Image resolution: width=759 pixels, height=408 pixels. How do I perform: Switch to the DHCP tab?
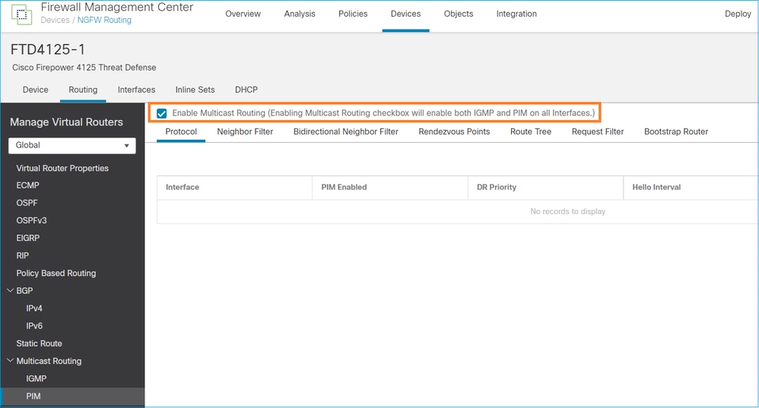coord(246,90)
